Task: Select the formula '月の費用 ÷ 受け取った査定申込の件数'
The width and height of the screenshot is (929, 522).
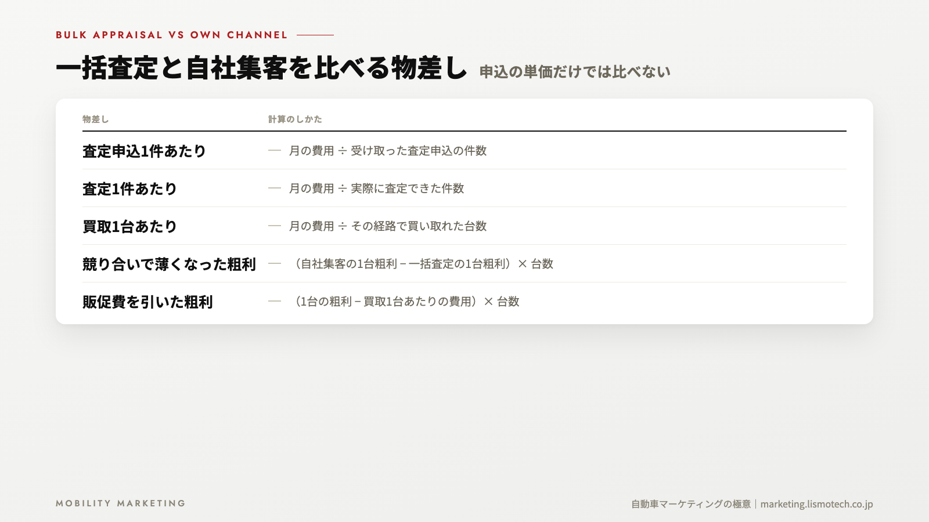Action: (388, 151)
